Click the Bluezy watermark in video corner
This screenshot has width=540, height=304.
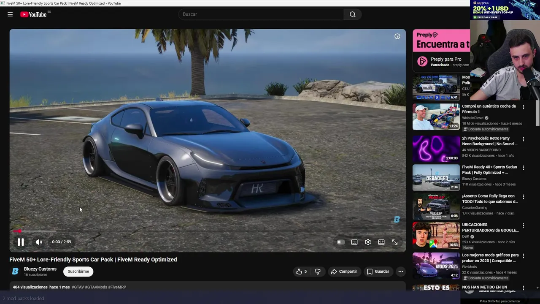397,220
